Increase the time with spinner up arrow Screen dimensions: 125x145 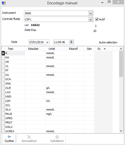point(71,41)
